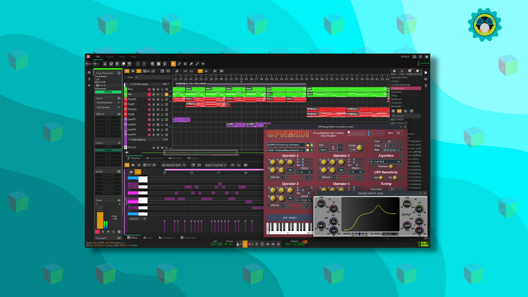Click the AM button under Operator 1
Viewport: 528px width, 297px height.
tap(290, 170)
